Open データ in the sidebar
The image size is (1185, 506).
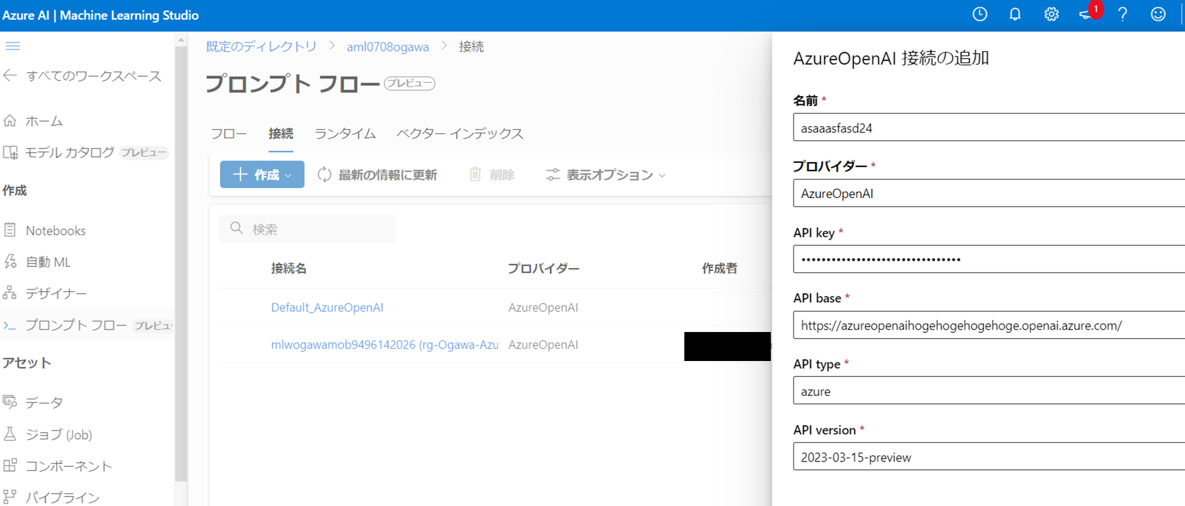point(44,402)
